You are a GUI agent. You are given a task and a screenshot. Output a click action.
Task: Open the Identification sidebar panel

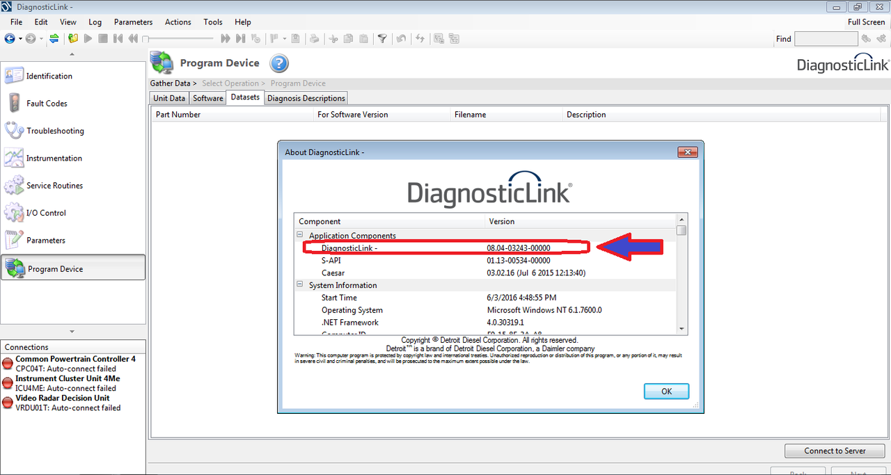[73, 76]
